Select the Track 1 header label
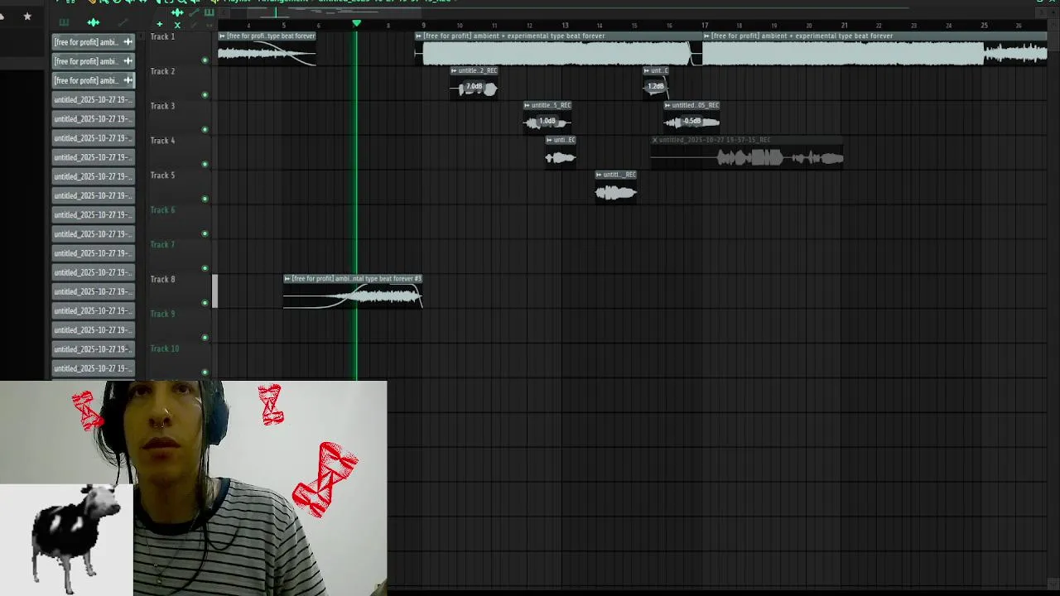 coord(162,37)
